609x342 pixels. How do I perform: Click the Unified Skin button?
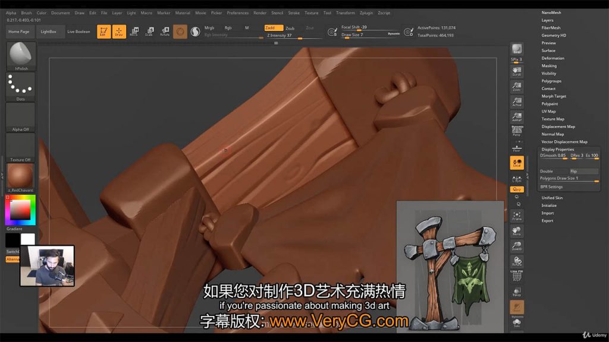552,198
